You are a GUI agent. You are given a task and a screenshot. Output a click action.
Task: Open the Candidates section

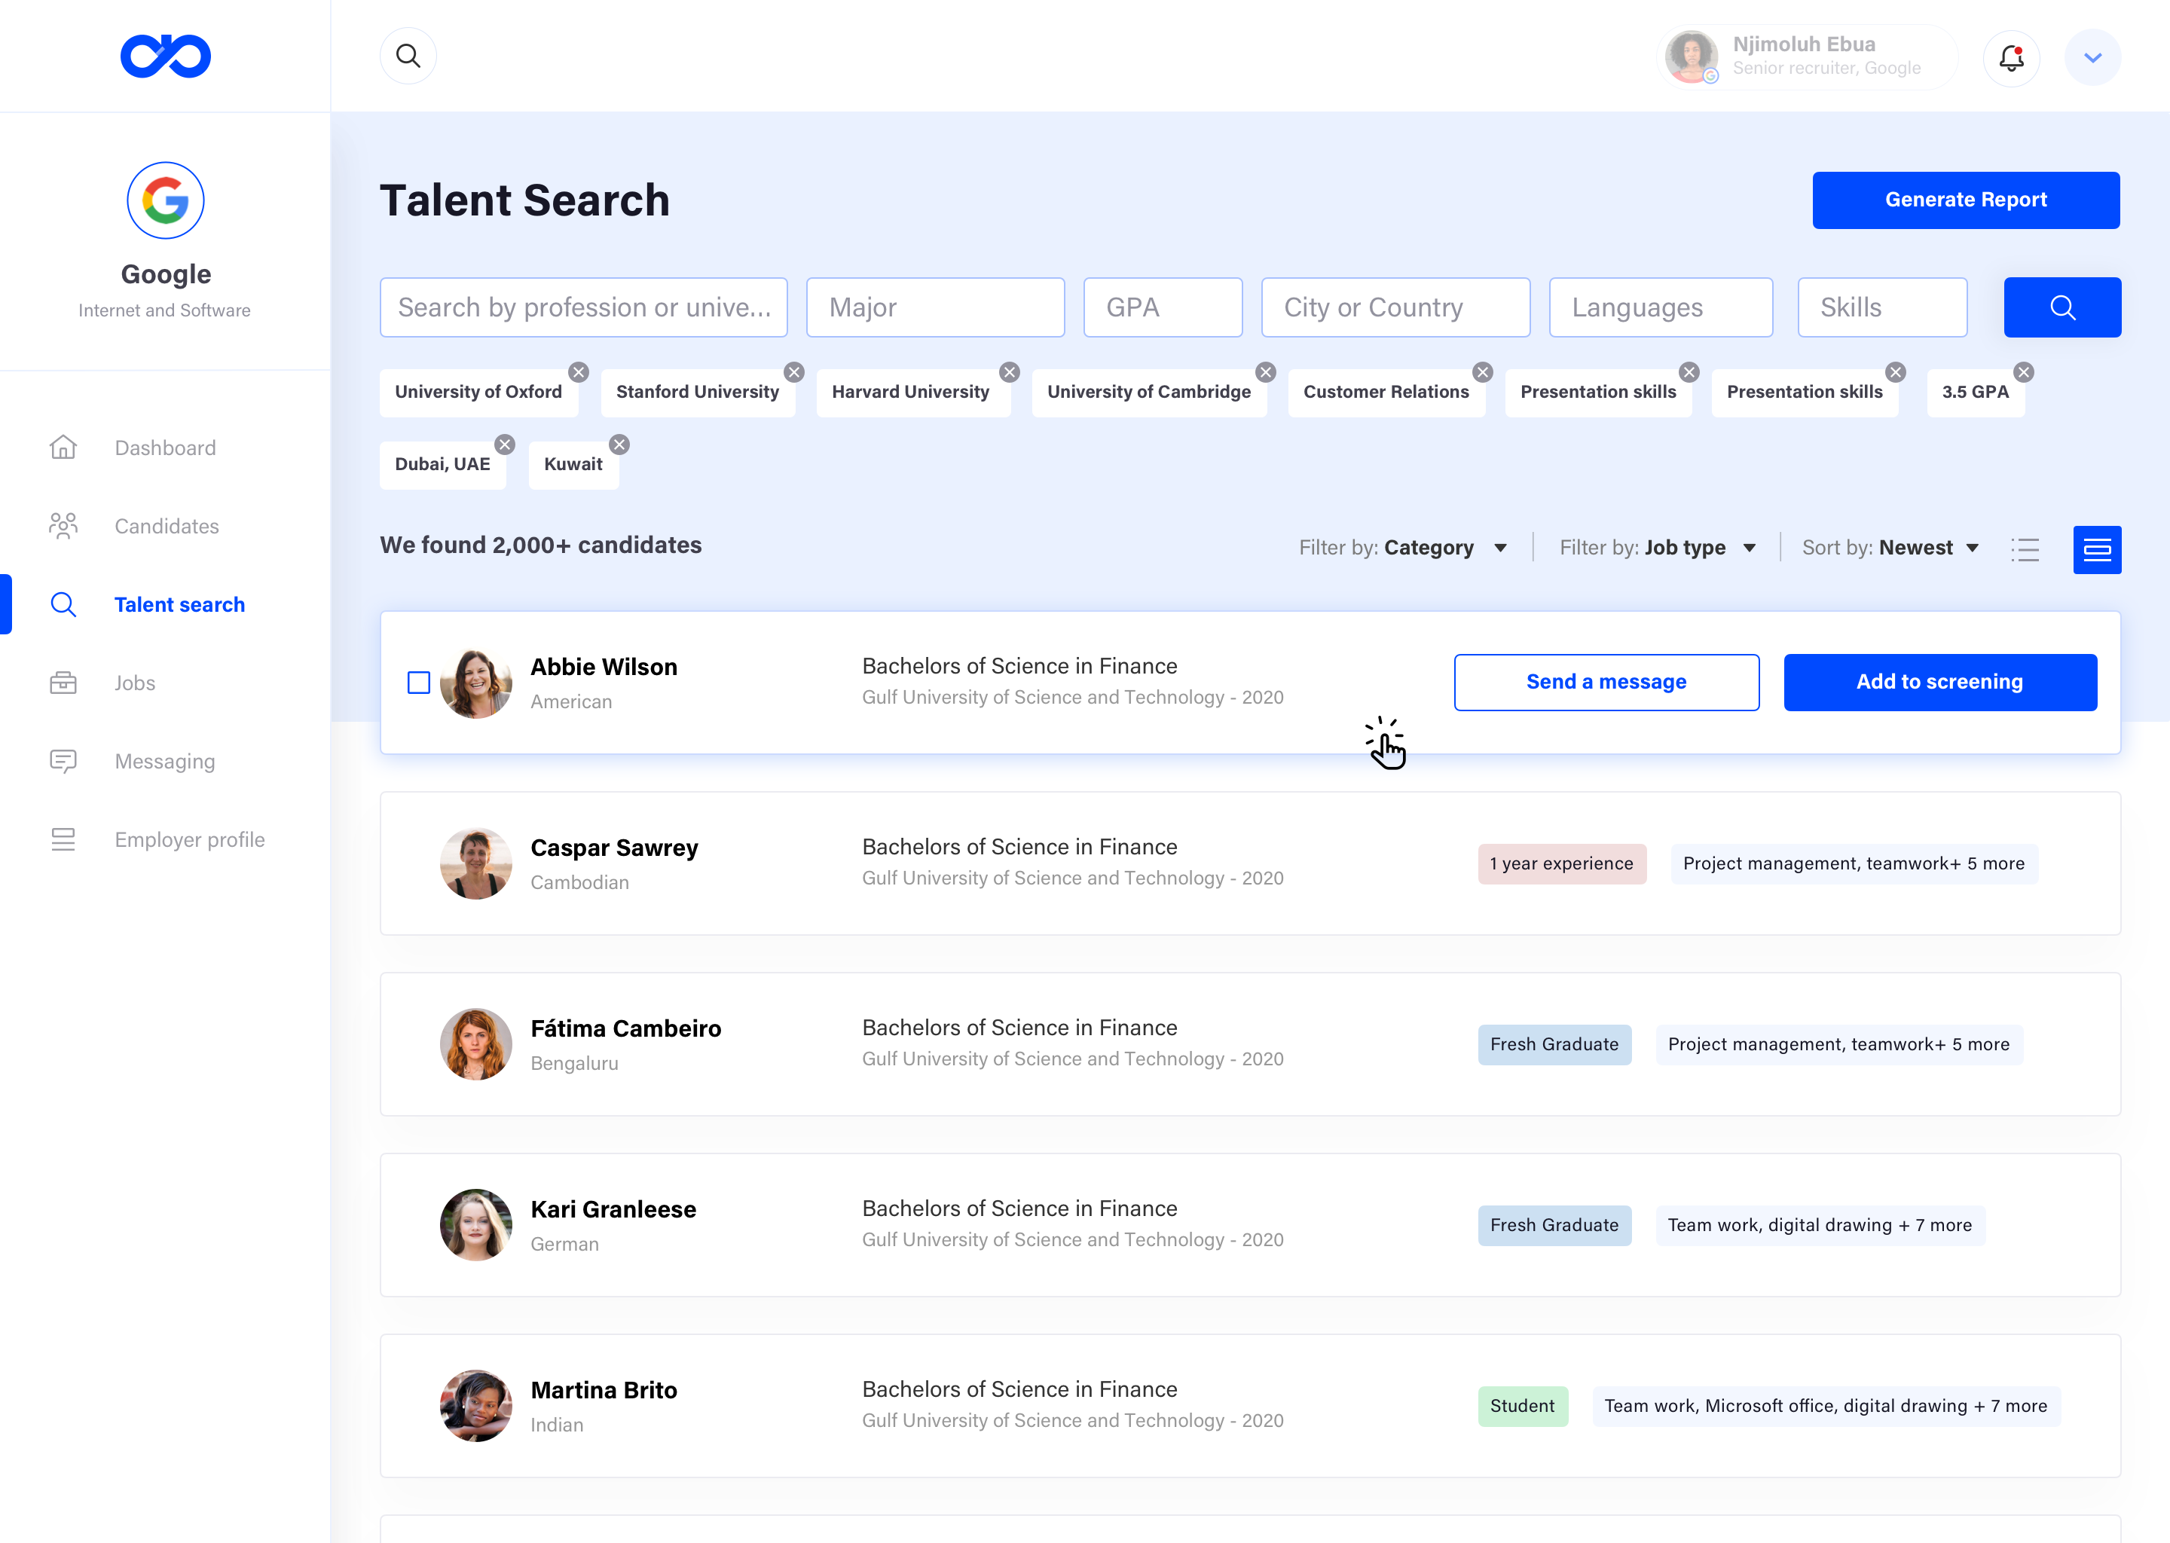(167, 525)
